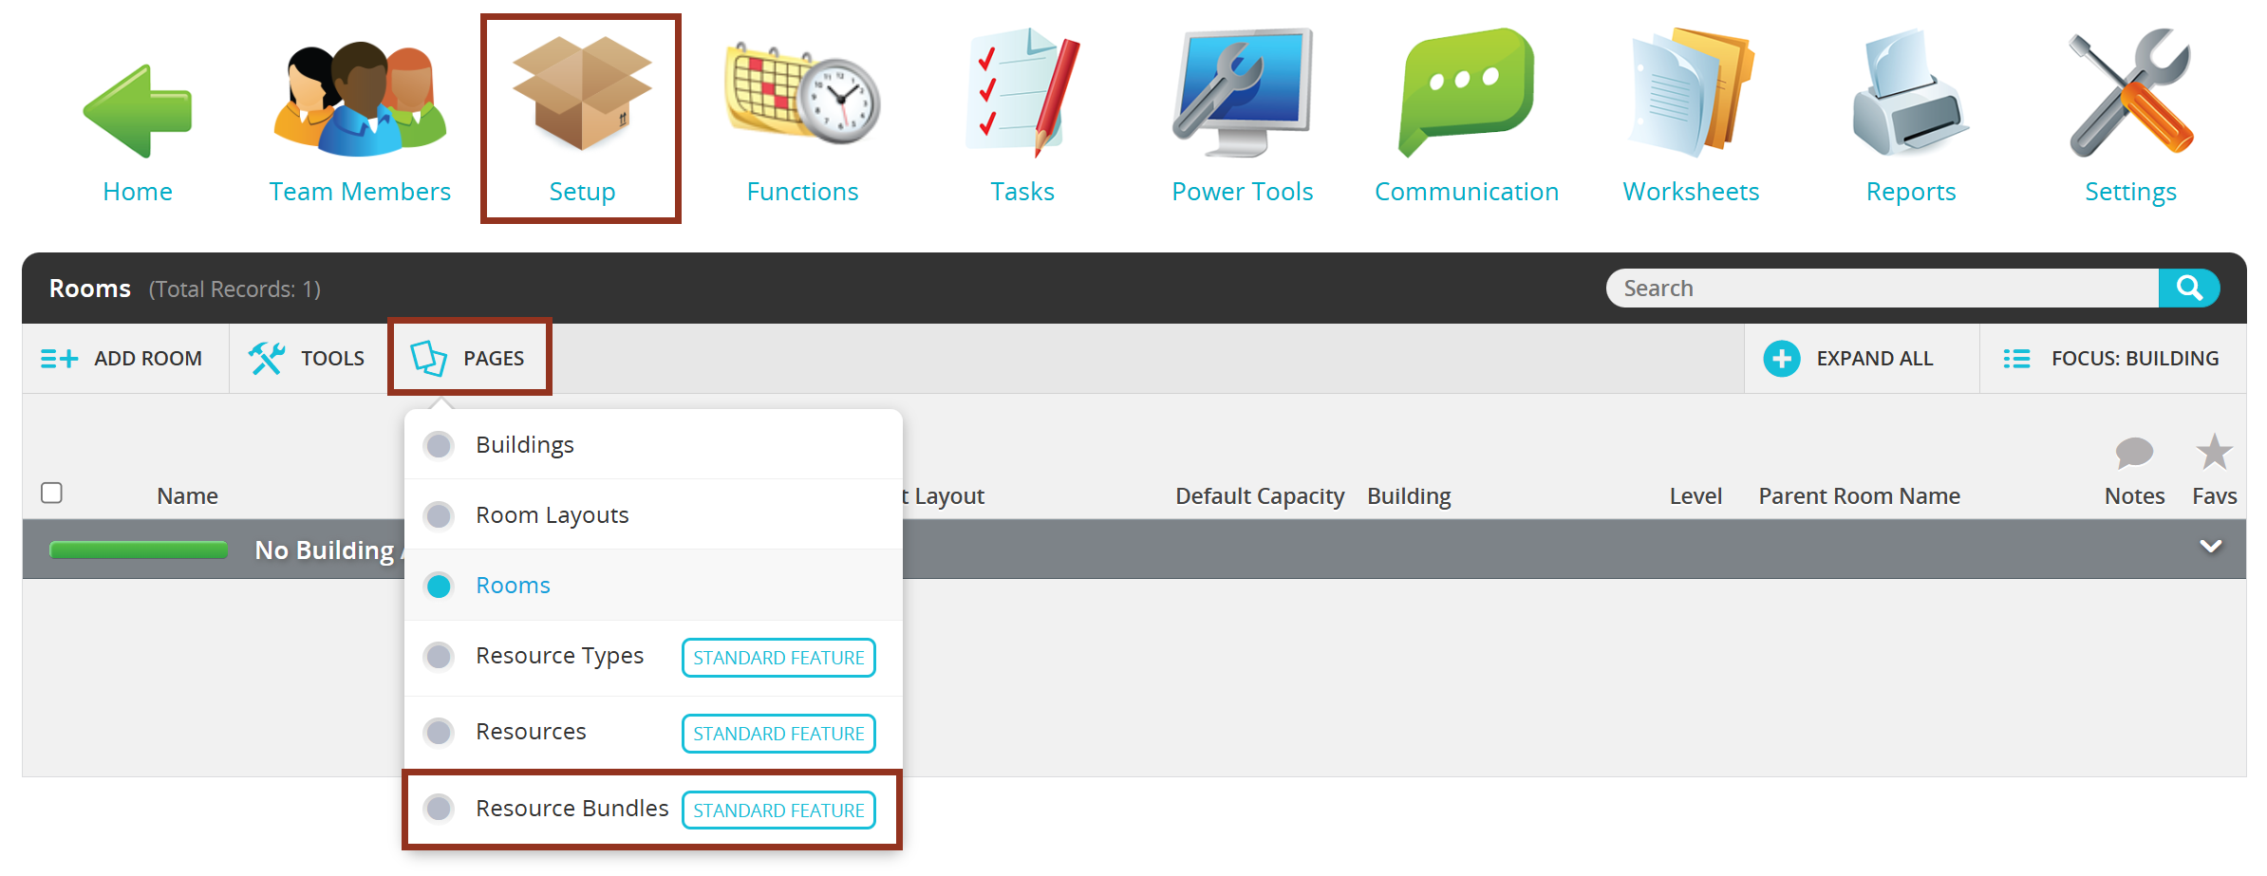This screenshot has height=876, width=2267.
Task: Open the Tools dropdown in the toolbar
Action: pyautogui.click(x=307, y=359)
